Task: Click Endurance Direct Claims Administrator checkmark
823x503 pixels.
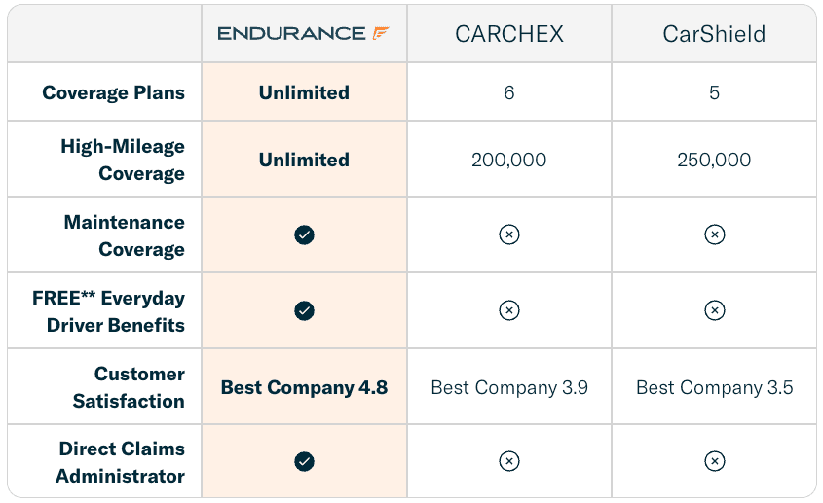Action: 305,461
